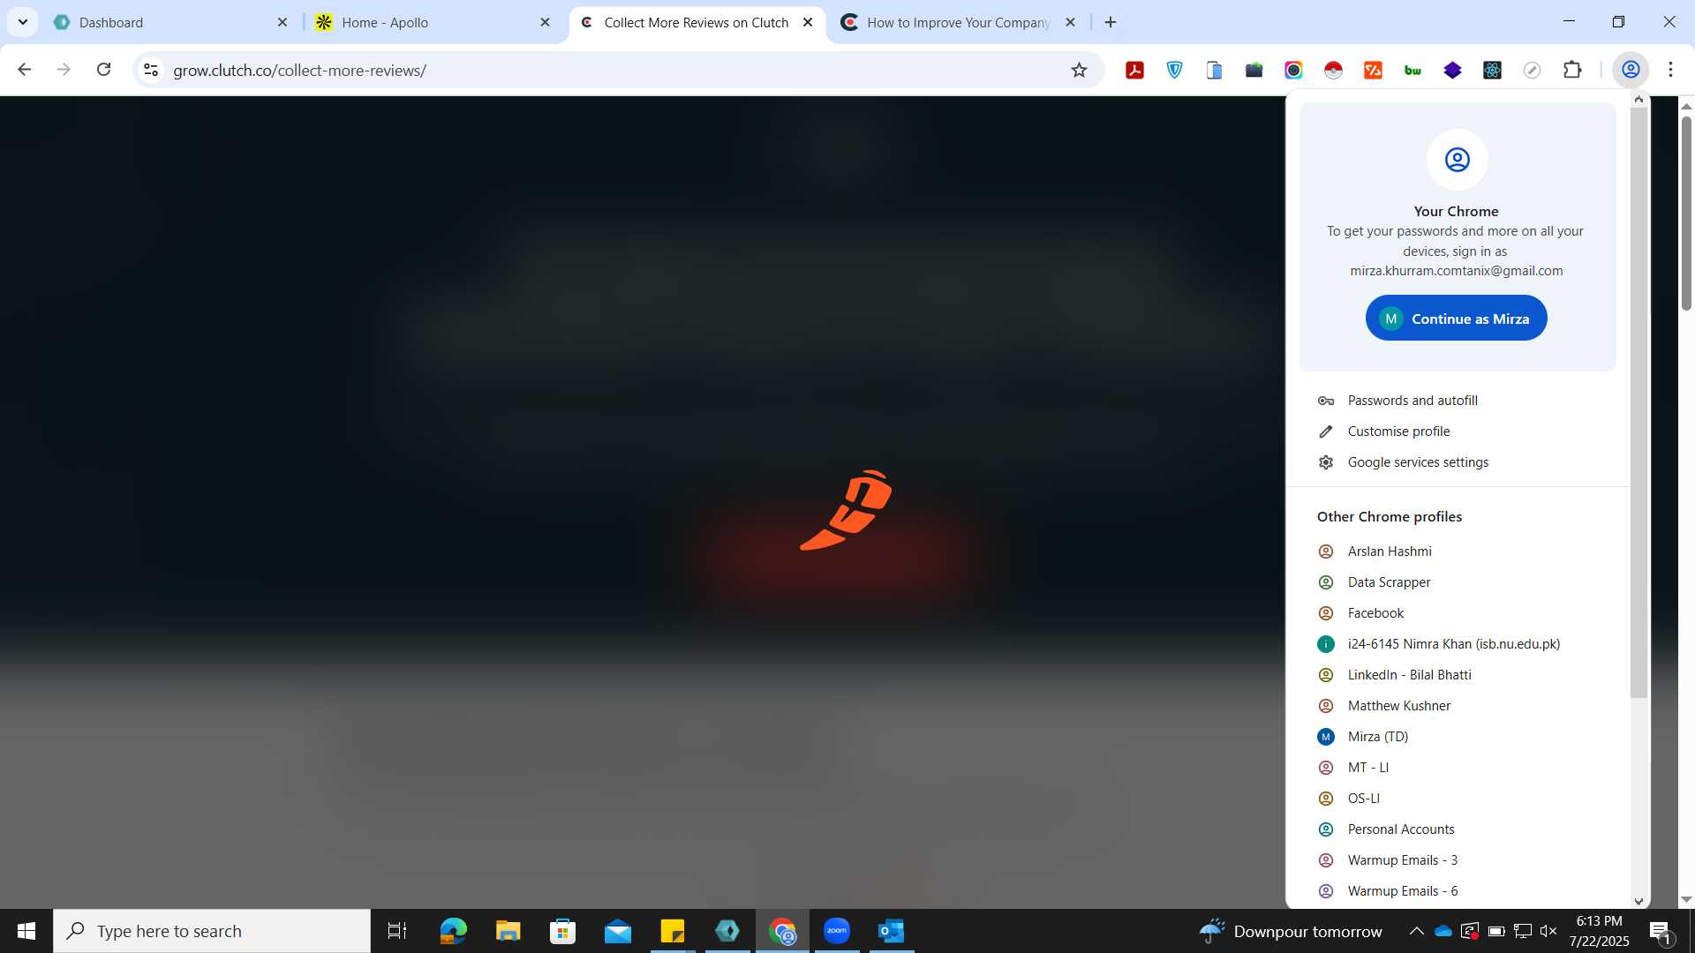Open the tab search dropdown arrow

pyautogui.click(x=23, y=22)
